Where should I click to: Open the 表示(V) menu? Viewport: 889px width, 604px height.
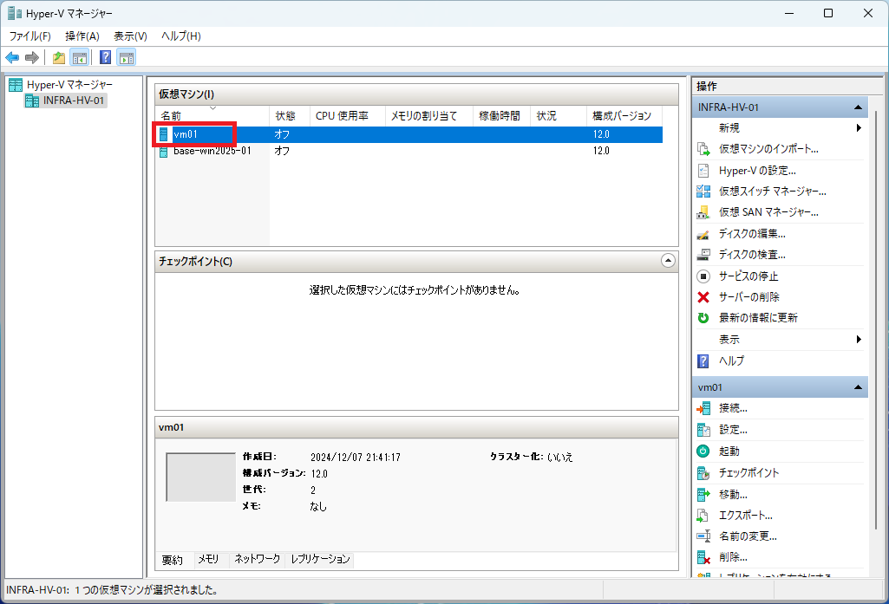coord(130,36)
